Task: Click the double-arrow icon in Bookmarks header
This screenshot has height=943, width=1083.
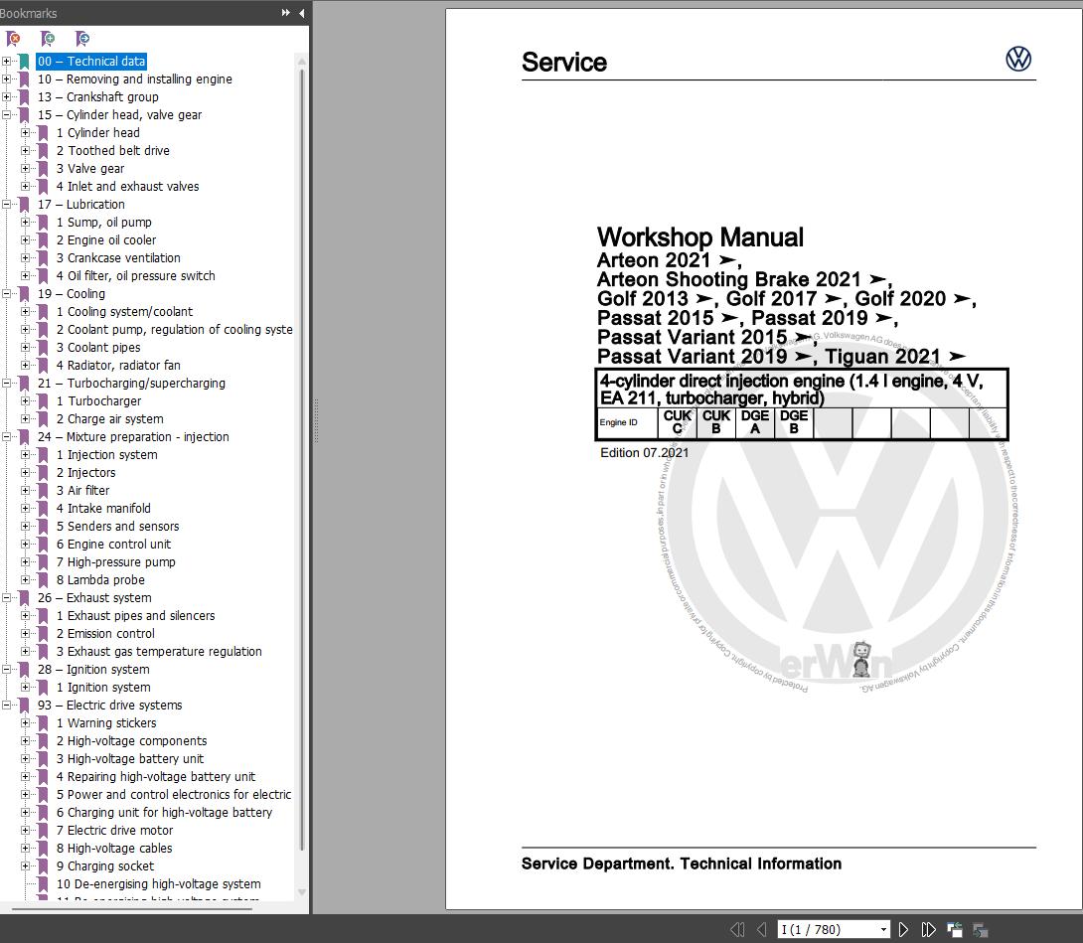Action: point(285,13)
